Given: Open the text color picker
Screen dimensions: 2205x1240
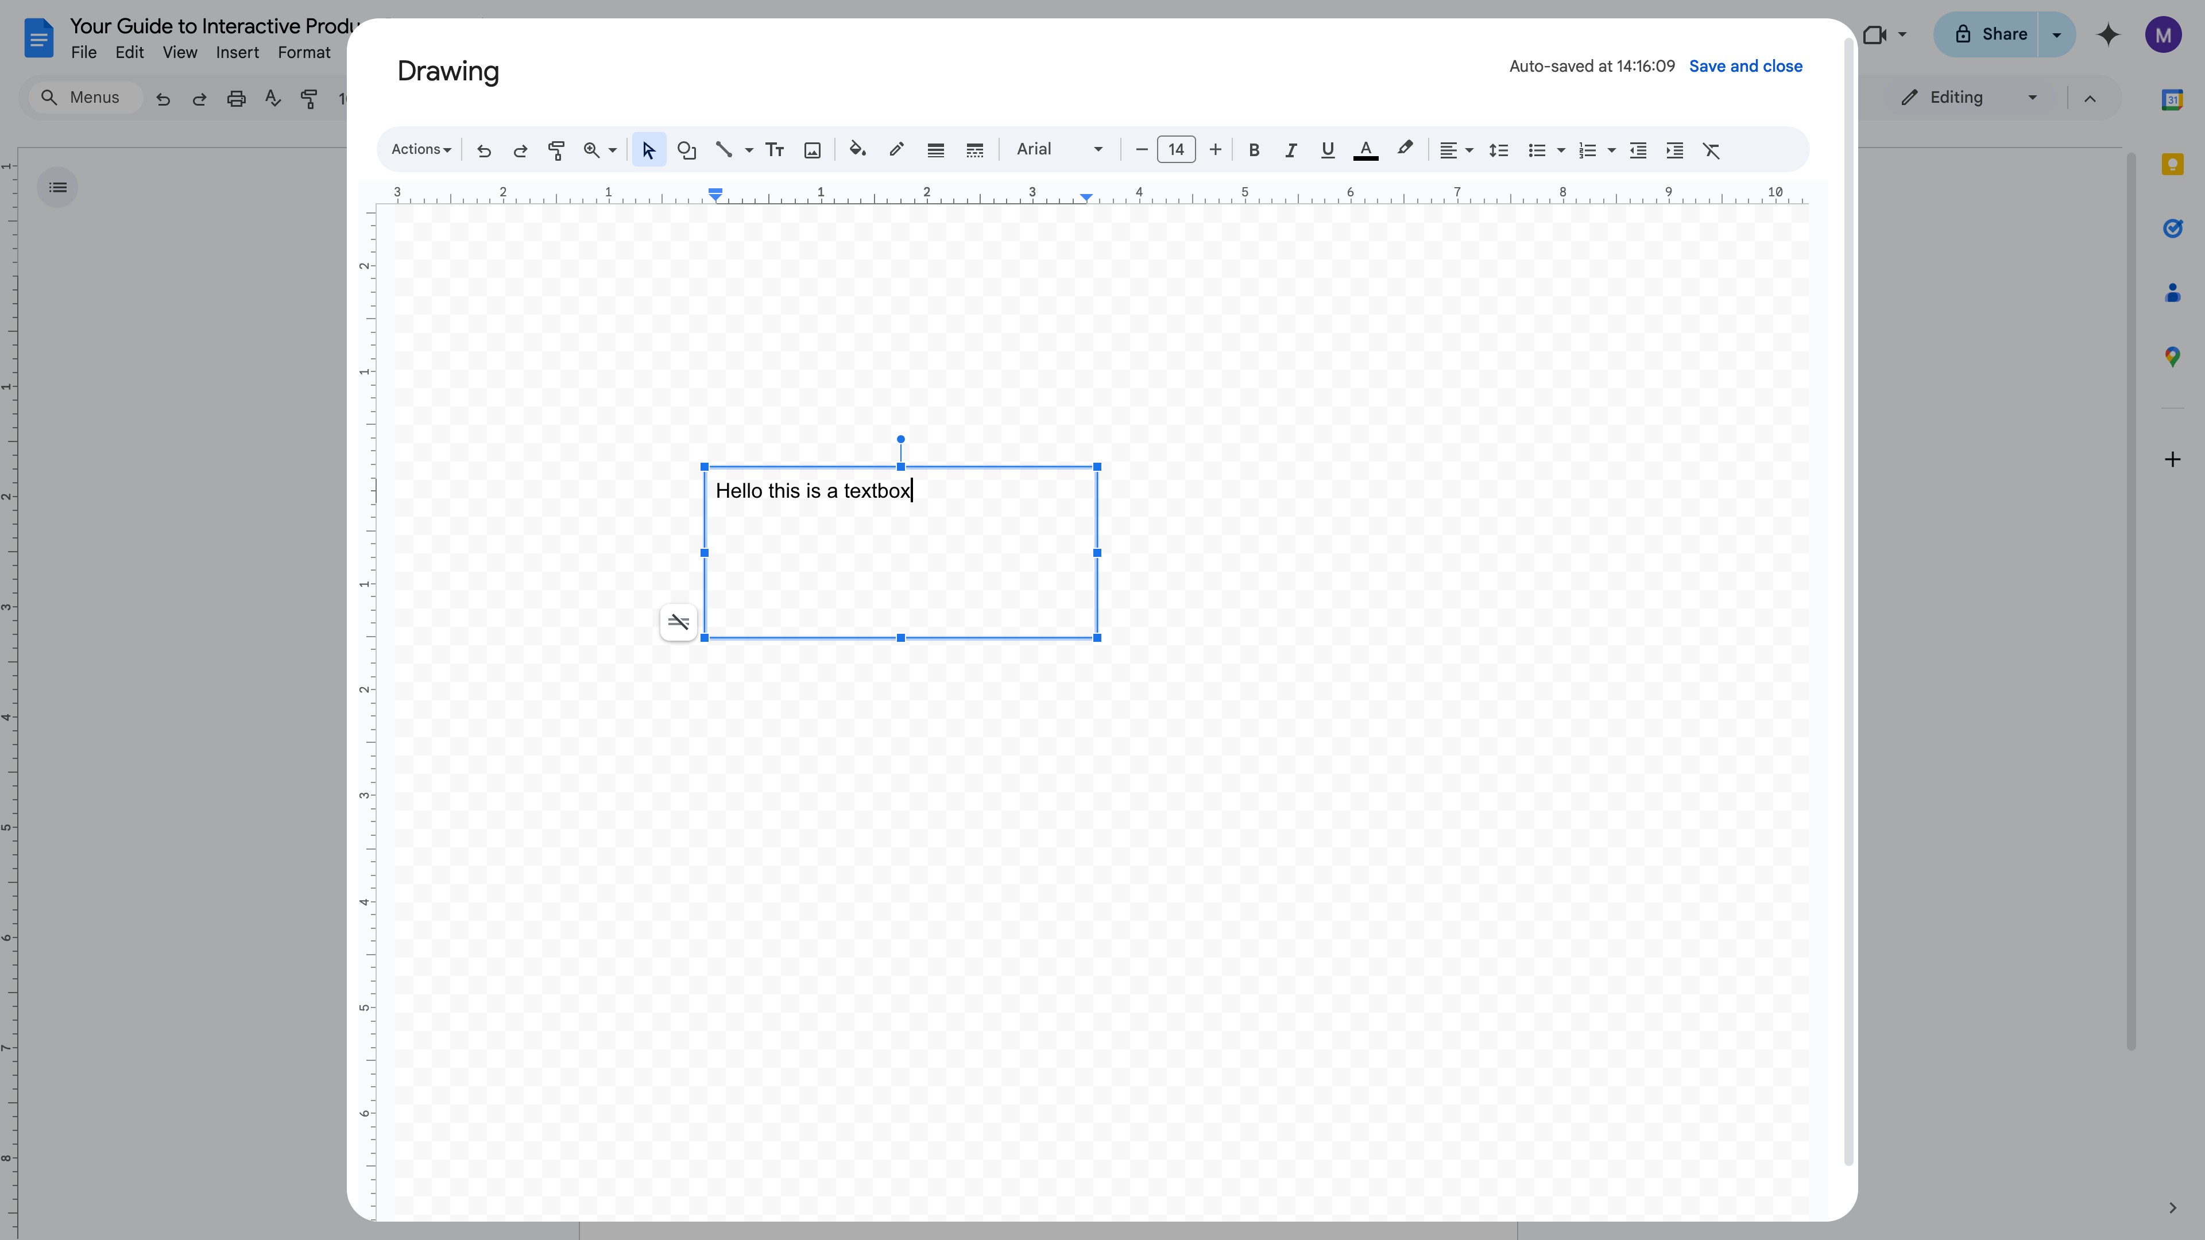Looking at the screenshot, I should 1365,150.
